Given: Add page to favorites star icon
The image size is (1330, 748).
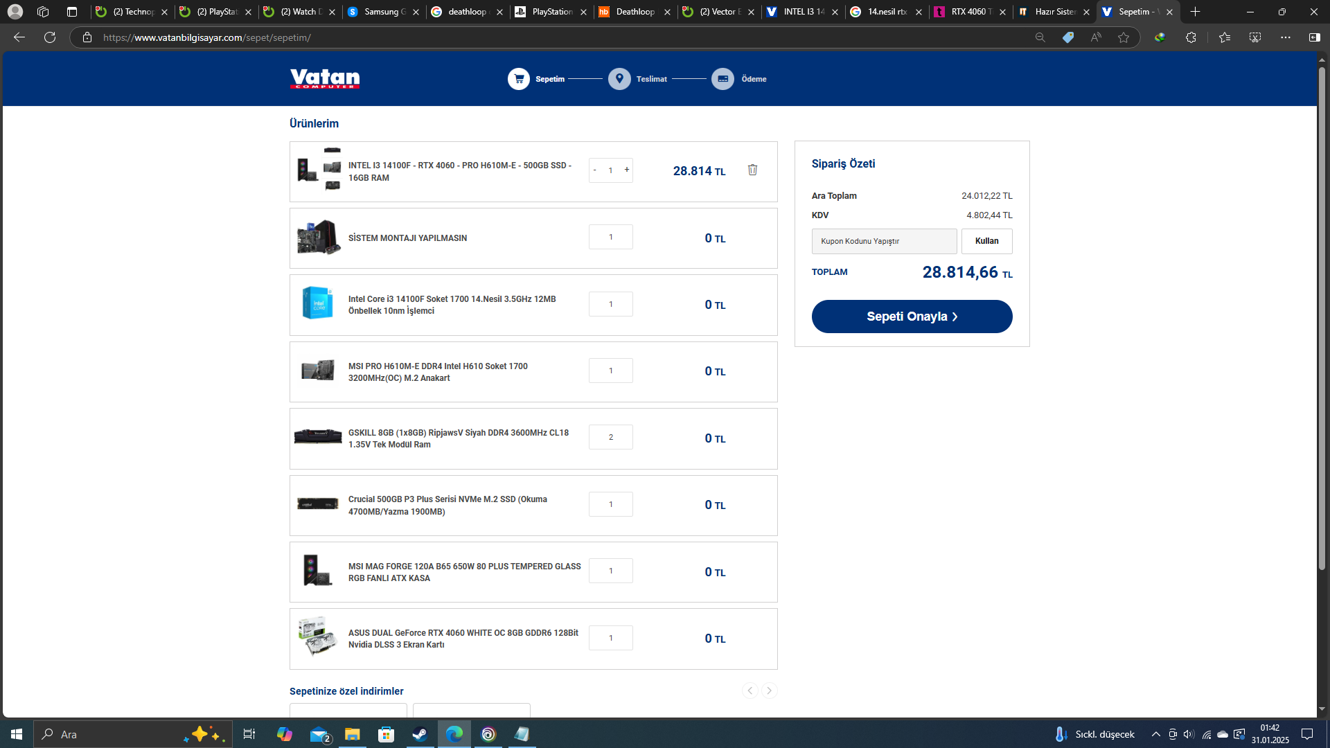Looking at the screenshot, I should [x=1124, y=37].
